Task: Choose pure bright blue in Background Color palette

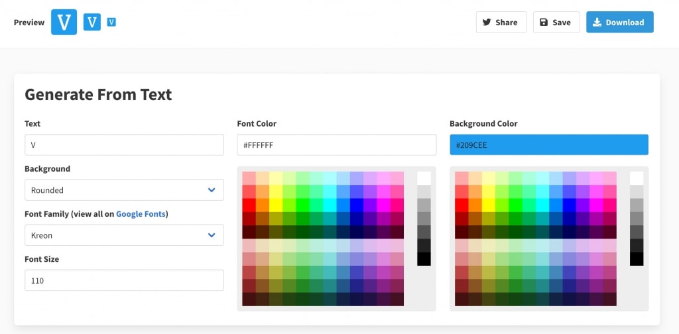Action: [x=570, y=205]
